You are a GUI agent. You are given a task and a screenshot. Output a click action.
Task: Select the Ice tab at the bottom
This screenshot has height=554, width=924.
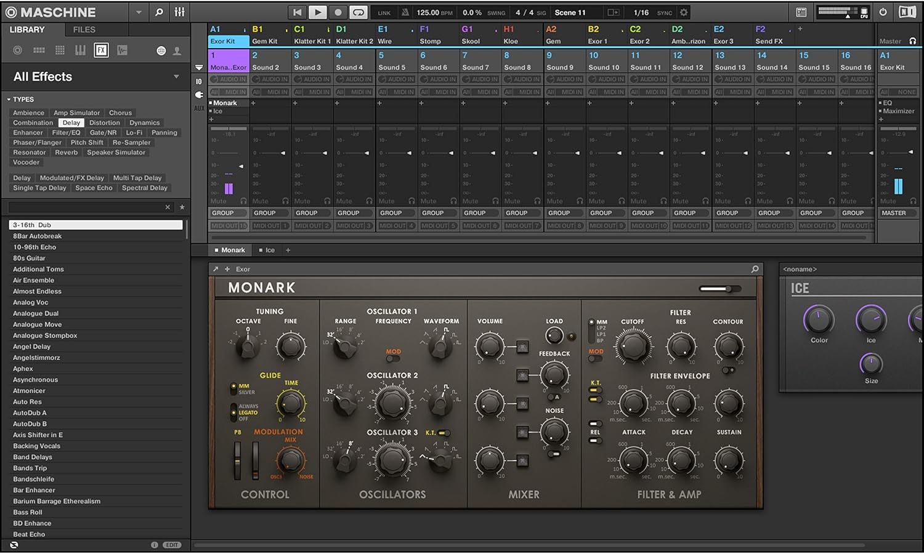point(269,250)
